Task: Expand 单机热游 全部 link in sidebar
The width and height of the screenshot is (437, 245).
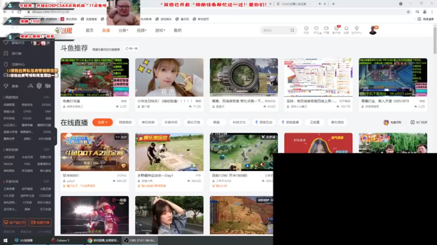Action: click(x=47, y=150)
